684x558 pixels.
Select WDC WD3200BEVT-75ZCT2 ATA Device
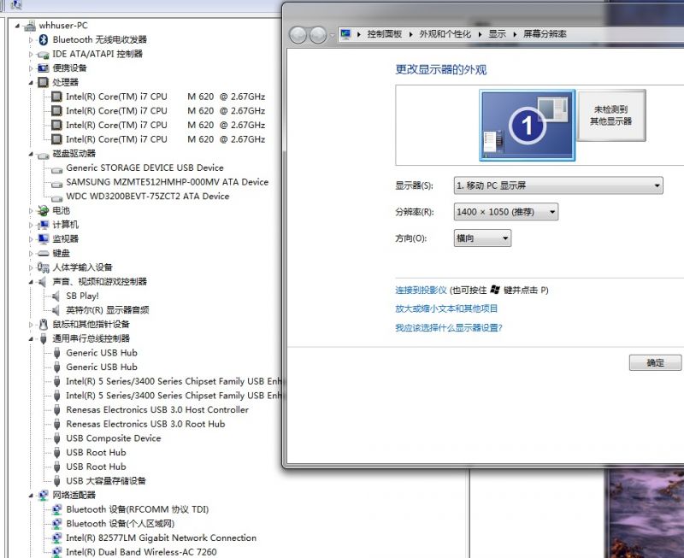coord(147,197)
